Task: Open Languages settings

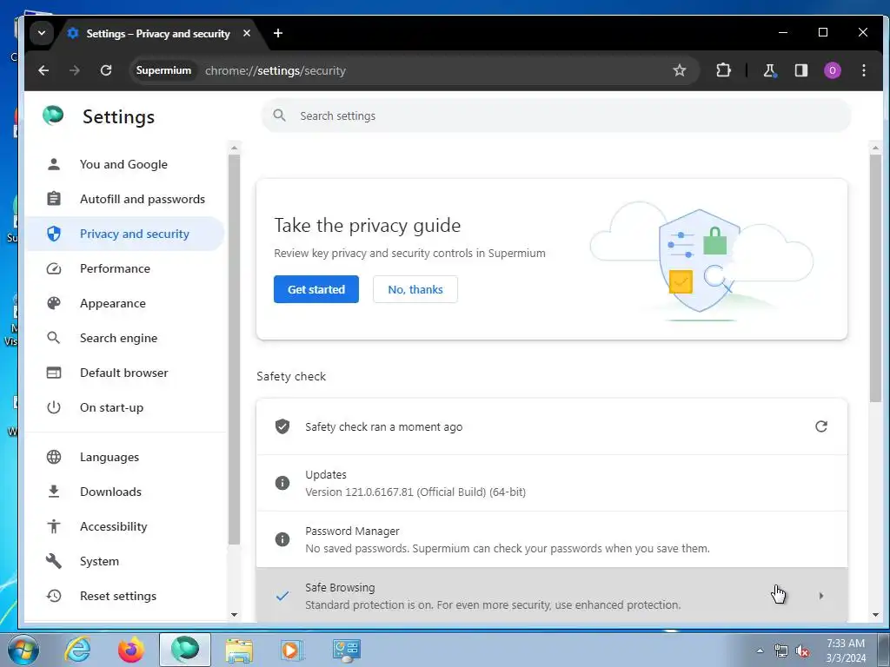Action: click(123, 457)
